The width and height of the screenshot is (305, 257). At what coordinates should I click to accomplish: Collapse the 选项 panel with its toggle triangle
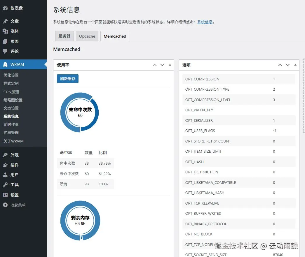coord(295,65)
